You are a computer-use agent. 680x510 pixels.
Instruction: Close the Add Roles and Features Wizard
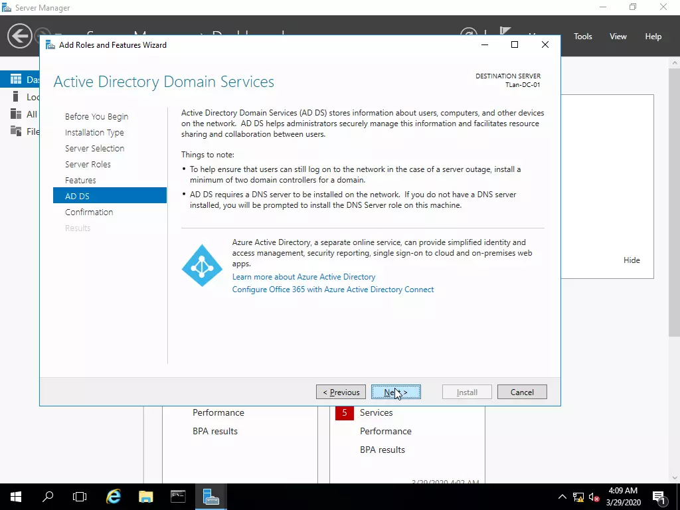(545, 44)
